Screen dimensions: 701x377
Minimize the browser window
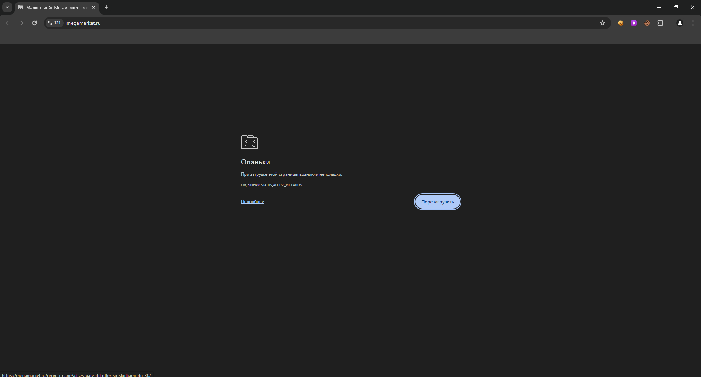[x=659, y=7]
